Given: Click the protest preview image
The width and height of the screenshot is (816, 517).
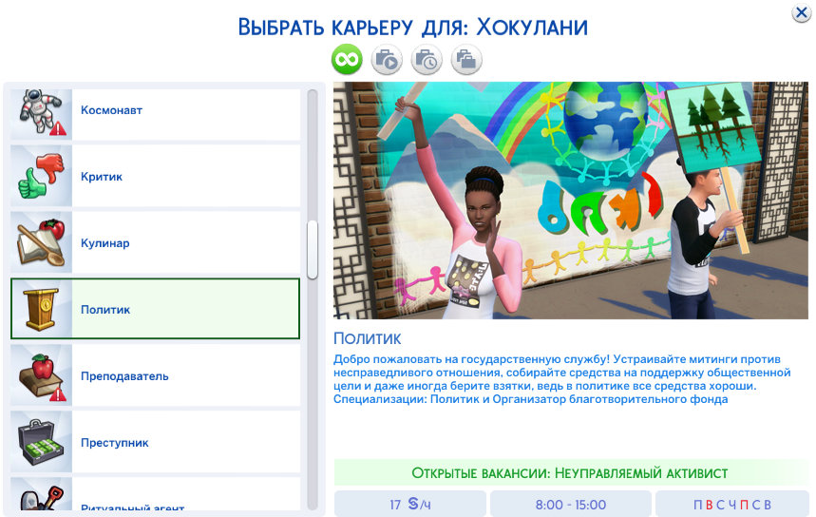Looking at the screenshot, I should point(570,200).
